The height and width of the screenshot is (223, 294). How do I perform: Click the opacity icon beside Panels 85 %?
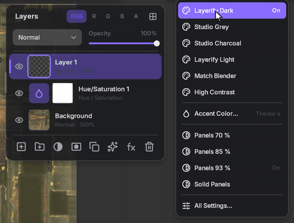click(x=186, y=152)
